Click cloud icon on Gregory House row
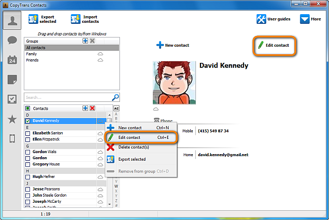Image resolution: width=329 pixels, height=220 pixels. click(100, 164)
